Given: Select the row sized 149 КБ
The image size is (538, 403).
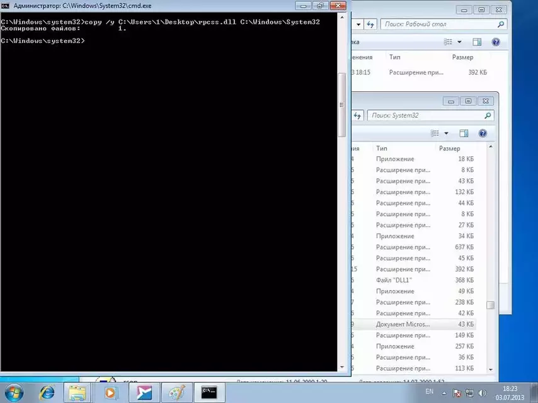Looking at the screenshot, I should pyautogui.click(x=413, y=335).
